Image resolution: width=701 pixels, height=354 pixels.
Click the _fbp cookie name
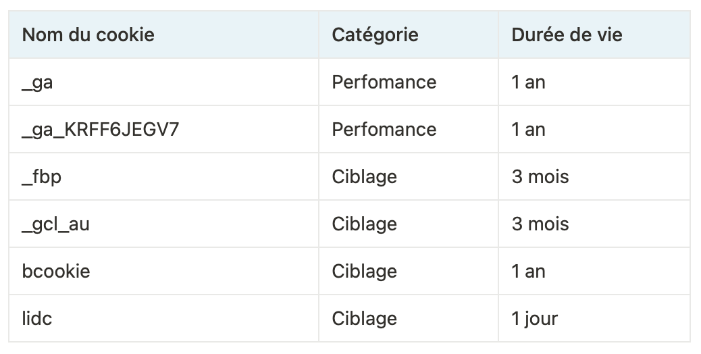(x=43, y=177)
